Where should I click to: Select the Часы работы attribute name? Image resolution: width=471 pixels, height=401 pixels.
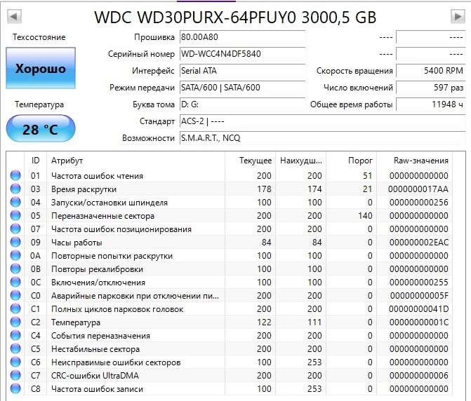tap(77, 243)
